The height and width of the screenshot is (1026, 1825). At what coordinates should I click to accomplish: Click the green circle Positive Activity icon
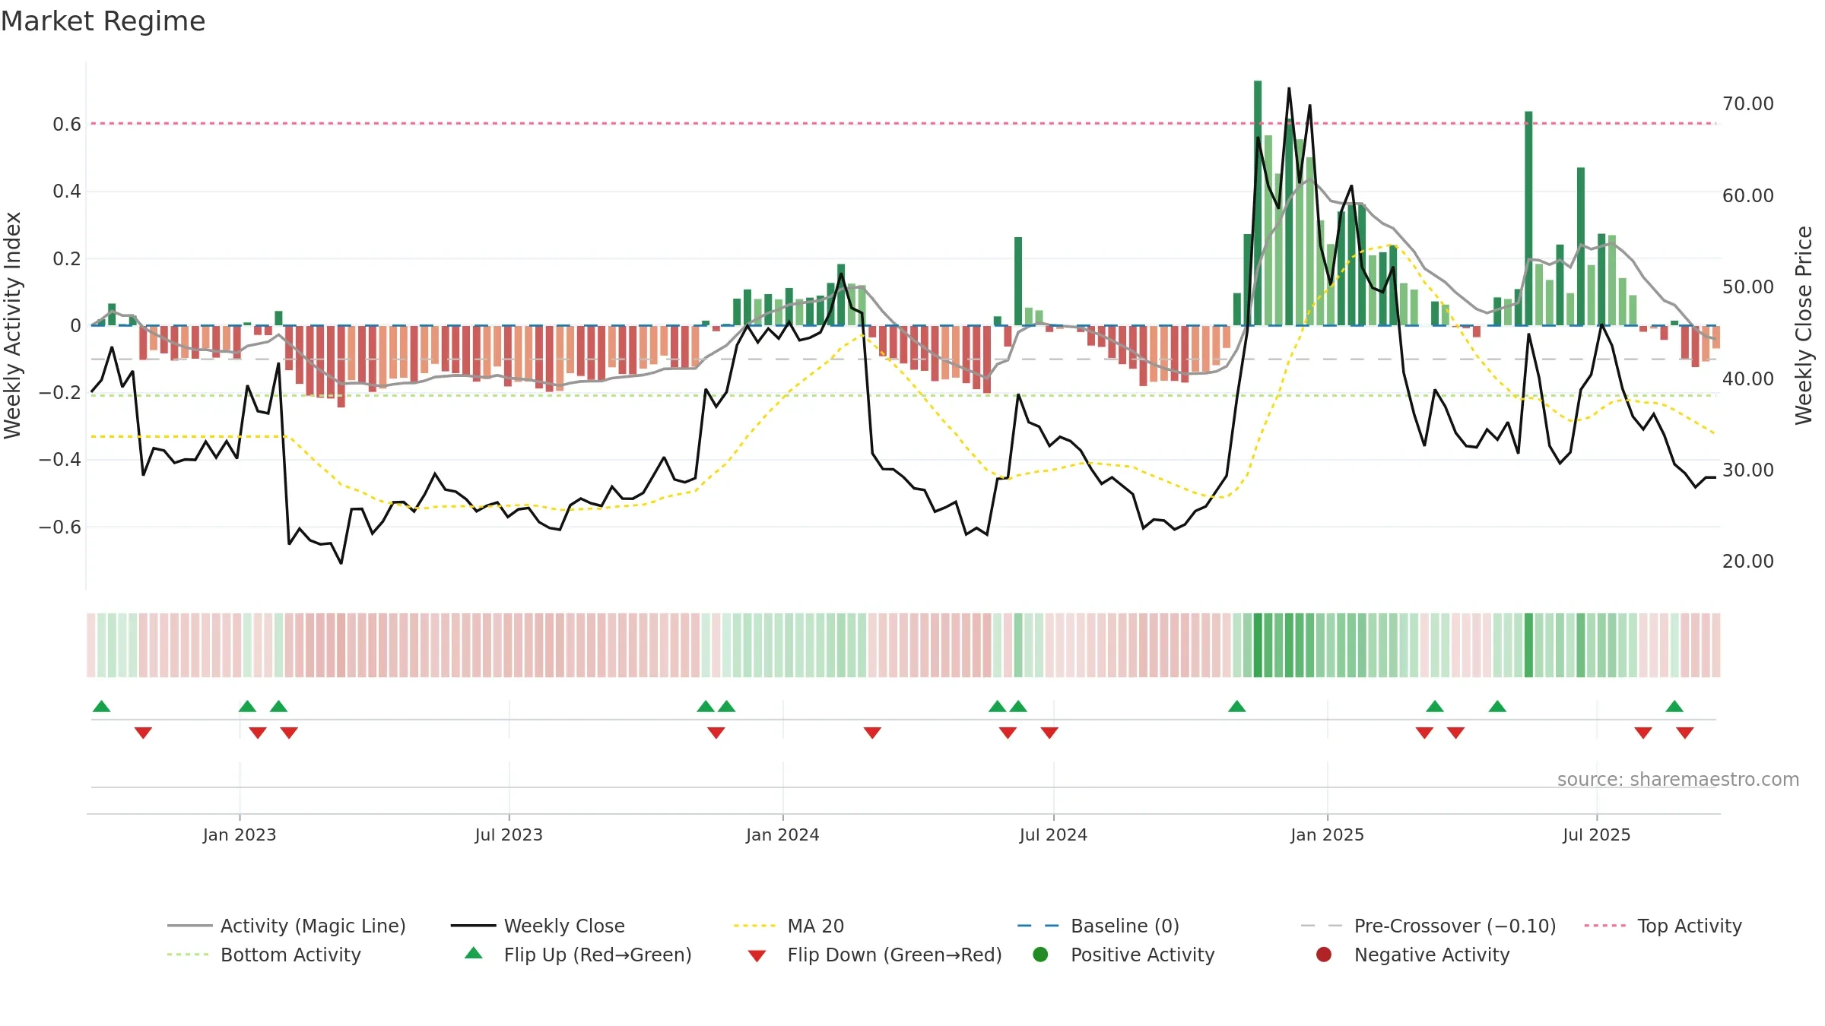[1040, 955]
